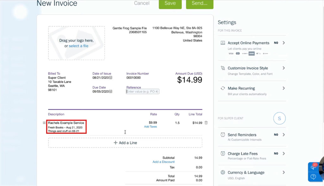This screenshot has width=324, height=186.
Task: Click Add a Line on the invoice
Action: [x=125, y=142]
